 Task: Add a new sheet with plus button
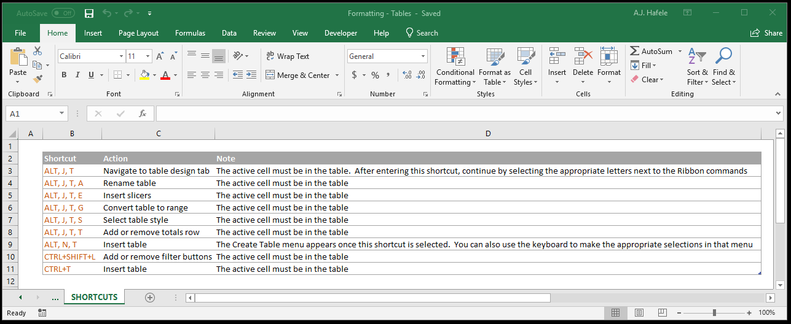point(149,297)
